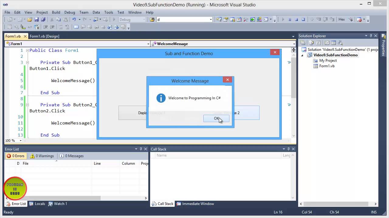Click Show All Files icon in Solution Explorer

click(312, 43)
